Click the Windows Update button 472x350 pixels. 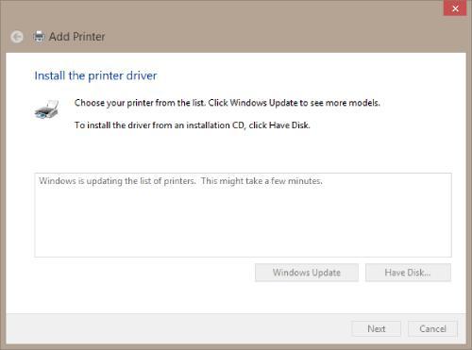point(307,273)
